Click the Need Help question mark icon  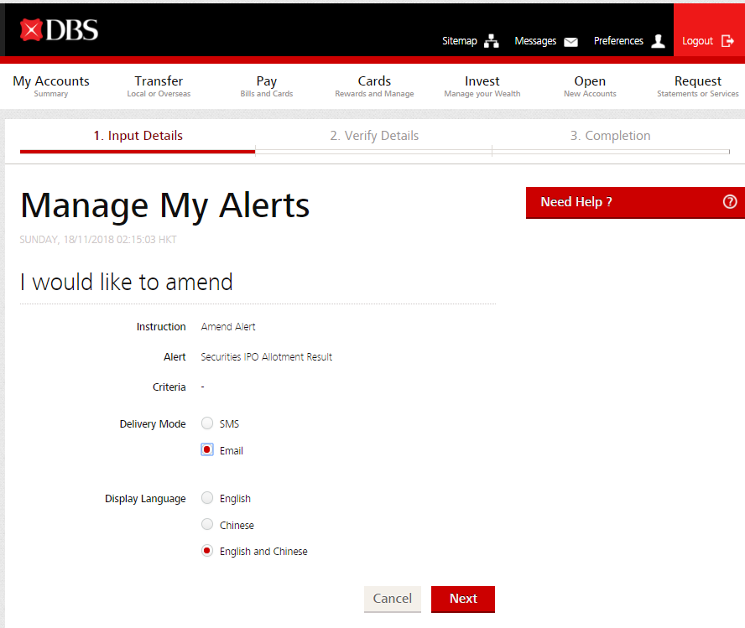click(x=729, y=202)
